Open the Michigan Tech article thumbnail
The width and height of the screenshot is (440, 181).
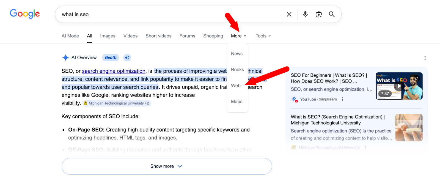point(409,128)
